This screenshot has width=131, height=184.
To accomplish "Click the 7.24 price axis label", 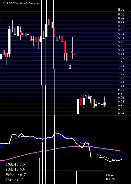I will point(121,81).
